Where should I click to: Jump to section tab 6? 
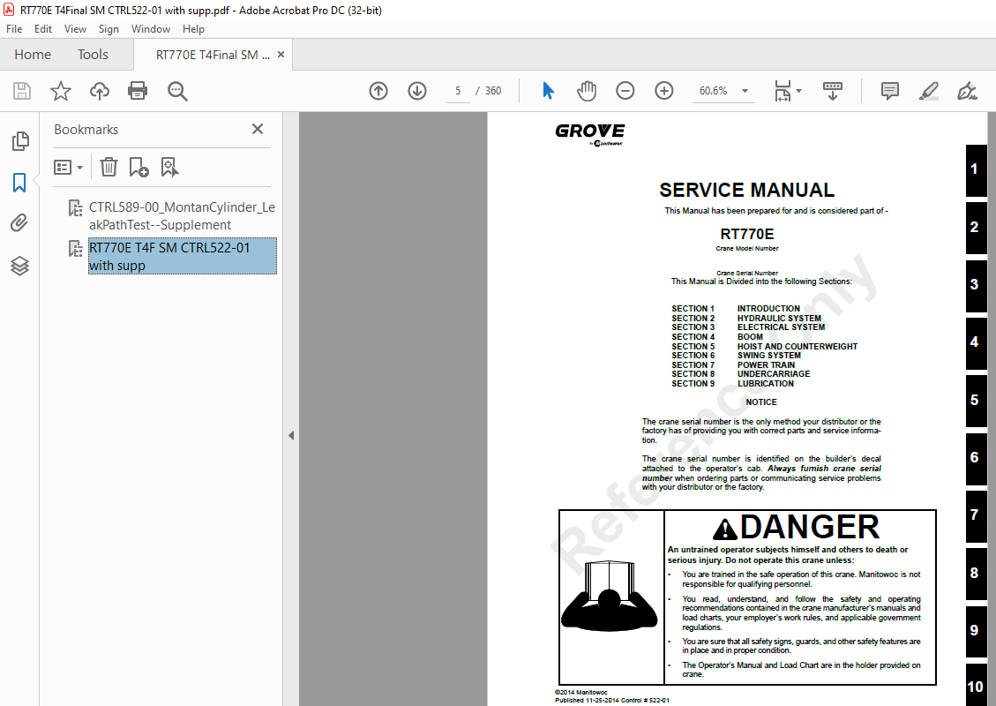(975, 457)
